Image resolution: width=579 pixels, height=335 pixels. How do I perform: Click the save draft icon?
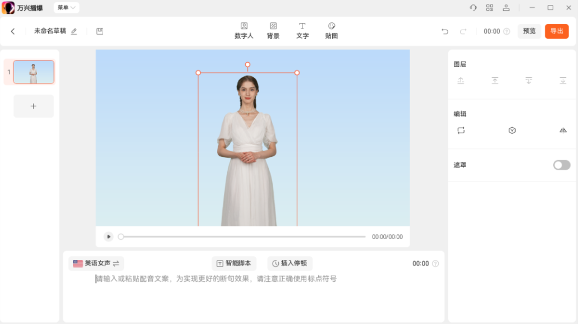(x=100, y=31)
